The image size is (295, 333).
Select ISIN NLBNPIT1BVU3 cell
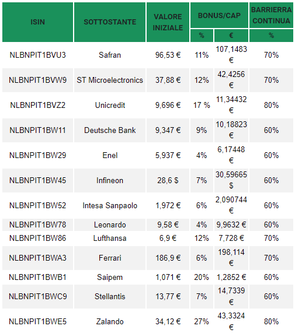[x=37, y=55]
